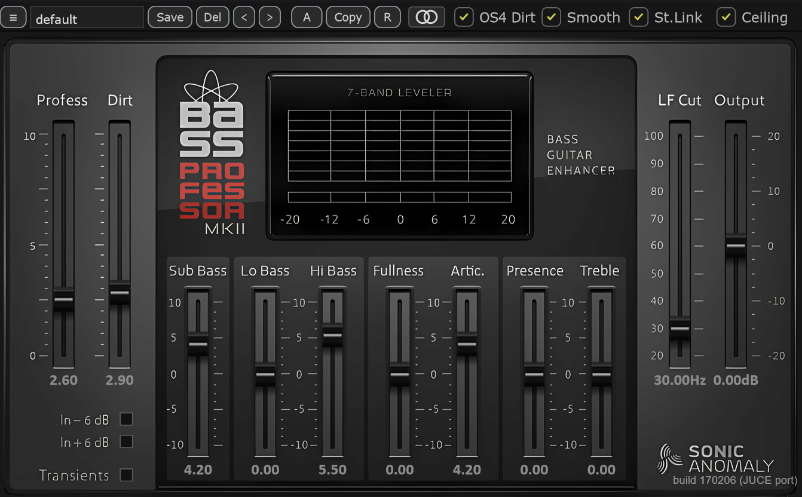802x497 pixels.
Task: Open the hamburger menu button
Action: 13,17
